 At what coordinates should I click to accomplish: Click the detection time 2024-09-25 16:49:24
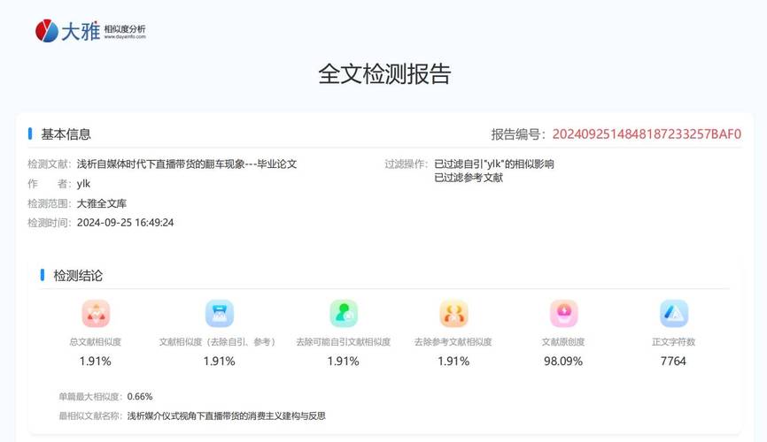125,223
